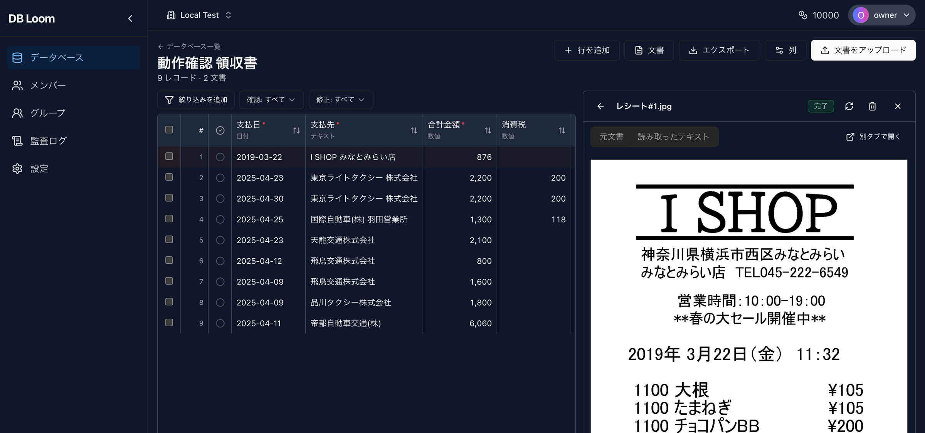Toggle the select-all checkbox in table header
Image resolution: width=925 pixels, height=433 pixels.
tap(169, 130)
